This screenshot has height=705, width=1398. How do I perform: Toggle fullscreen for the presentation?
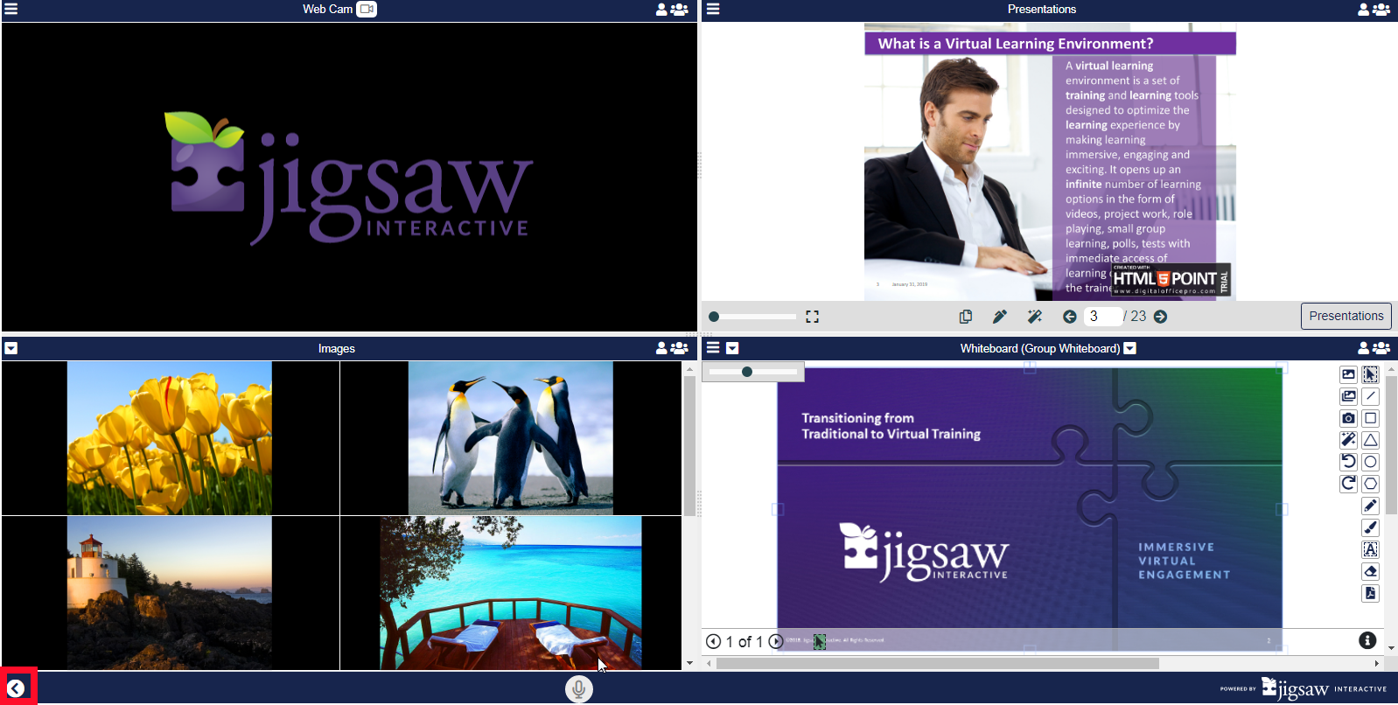tap(812, 317)
